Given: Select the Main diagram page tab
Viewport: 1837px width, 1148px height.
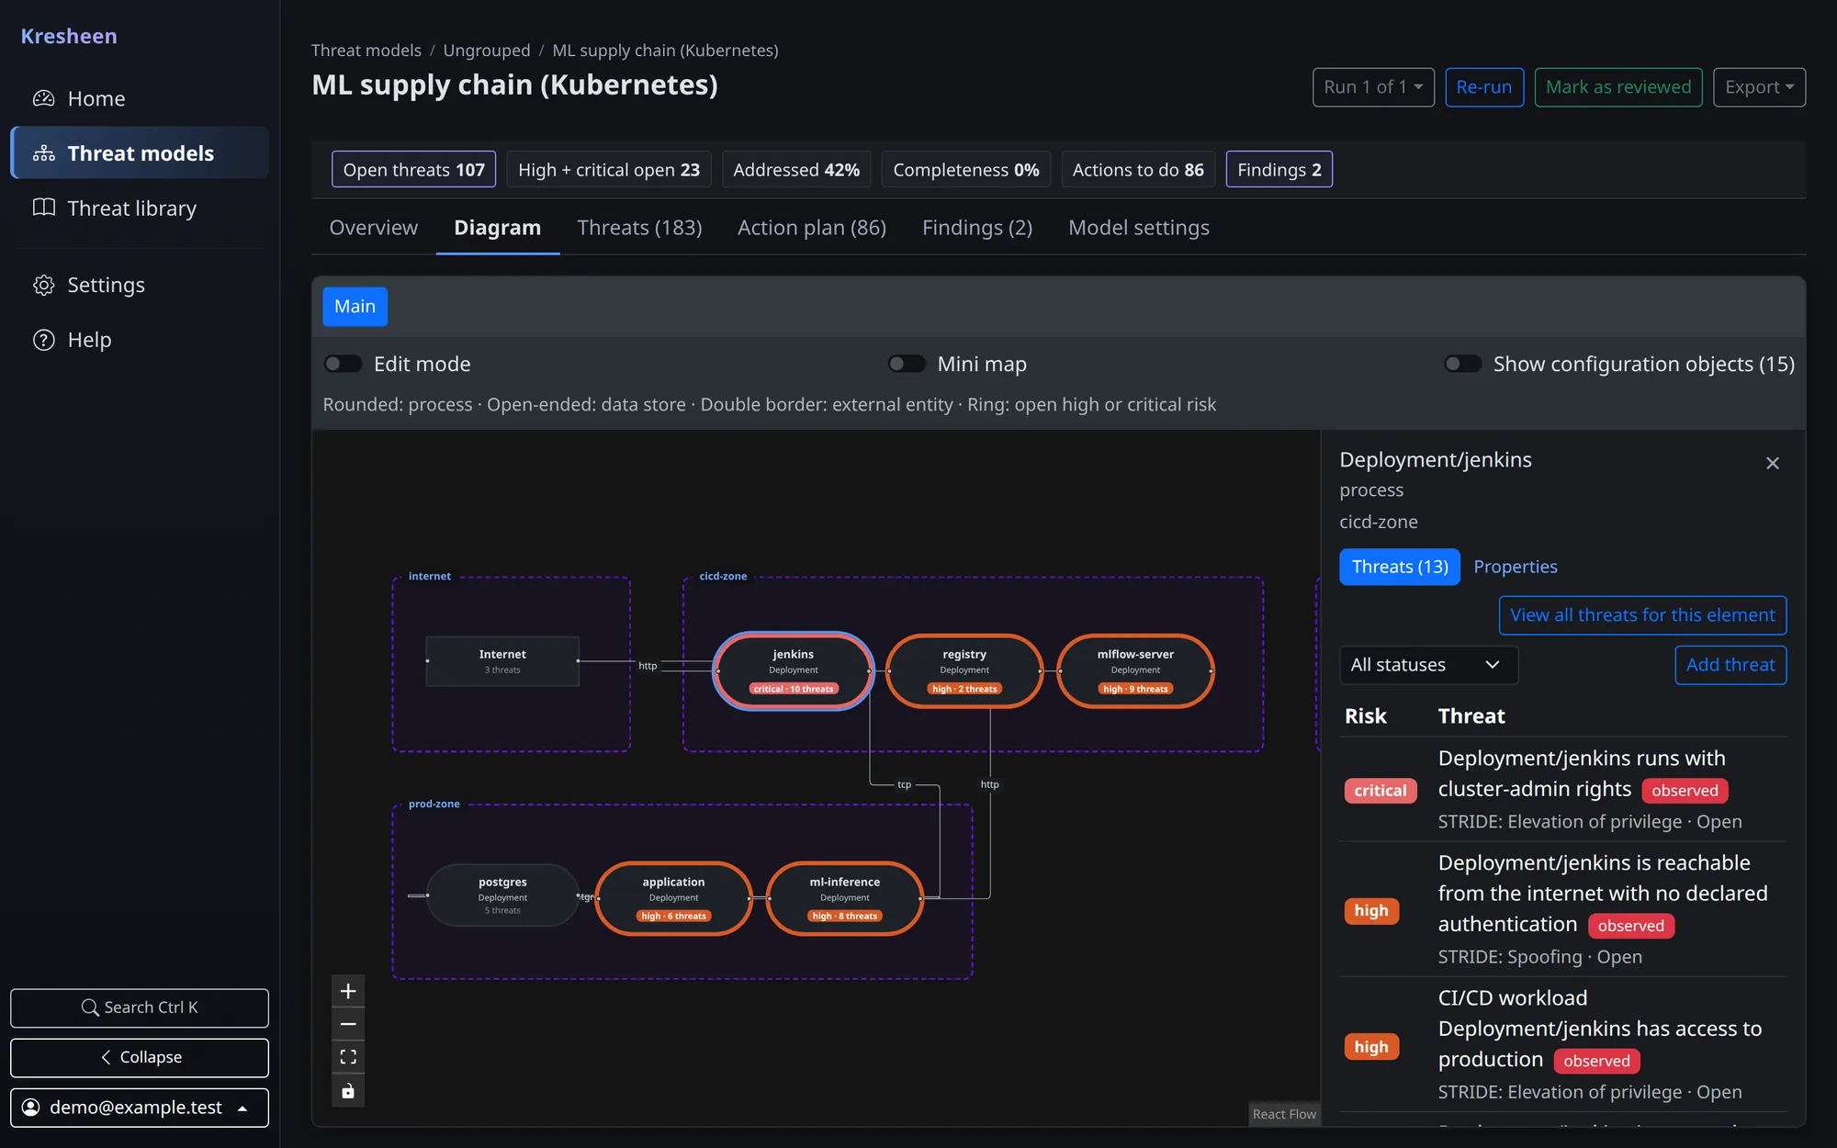Looking at the screenshot, I should (x=355, y=307).
